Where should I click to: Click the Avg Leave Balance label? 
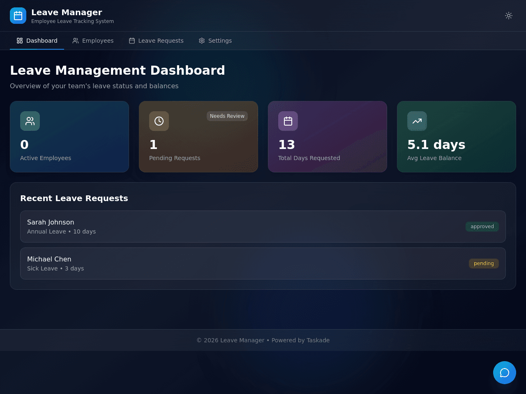click(x=434, y=158)
